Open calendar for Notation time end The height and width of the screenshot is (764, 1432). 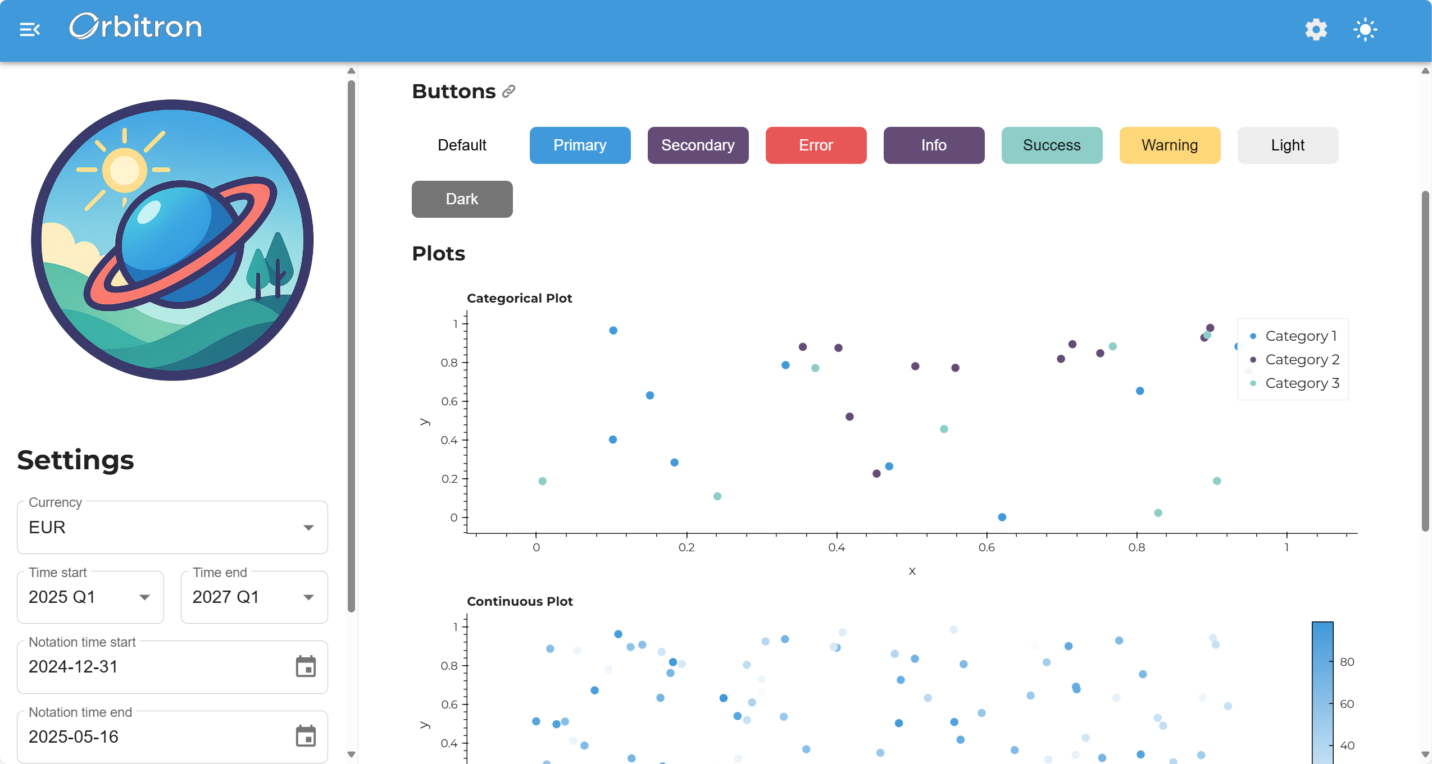click(x=306, y=736)
